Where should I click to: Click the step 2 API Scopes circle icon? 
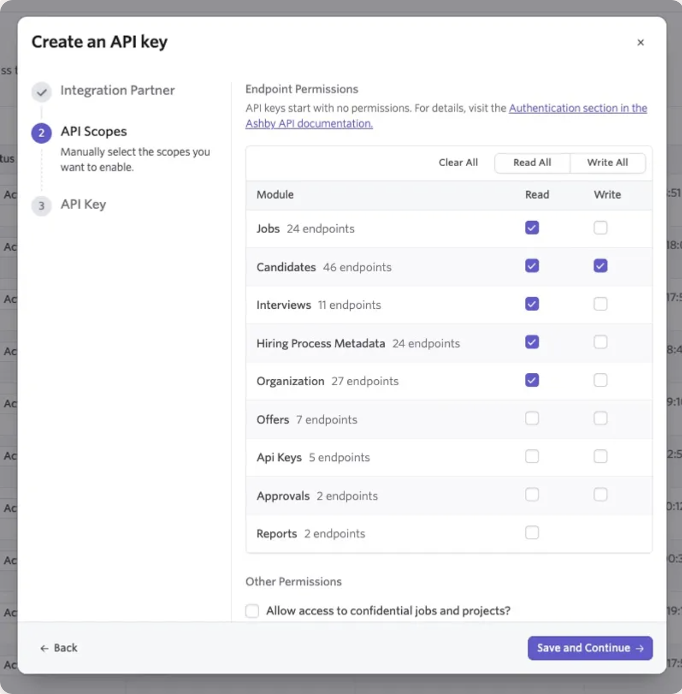coord(41,133)
